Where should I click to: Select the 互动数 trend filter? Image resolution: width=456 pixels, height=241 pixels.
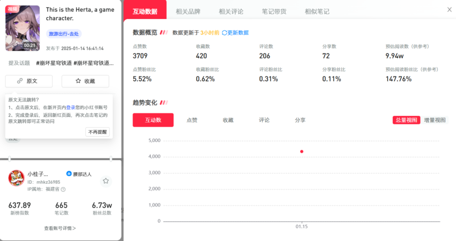153,120
